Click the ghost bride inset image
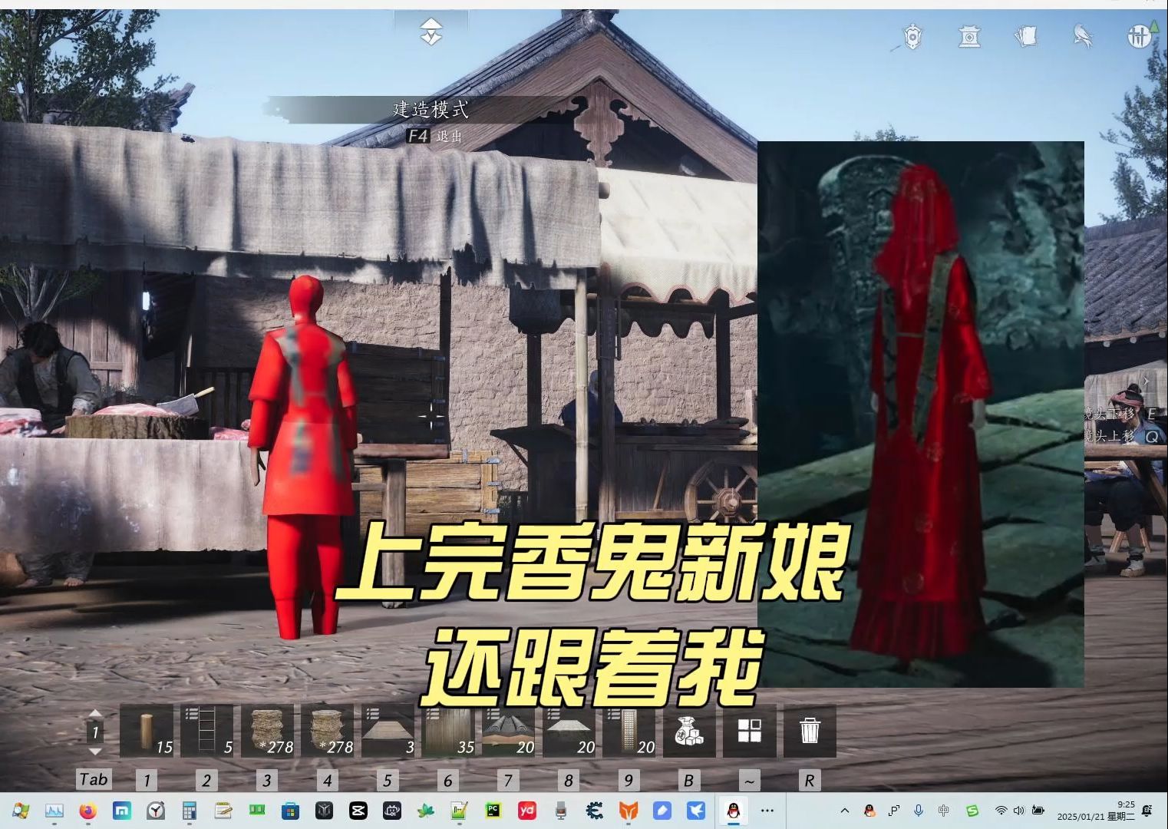 920,414
